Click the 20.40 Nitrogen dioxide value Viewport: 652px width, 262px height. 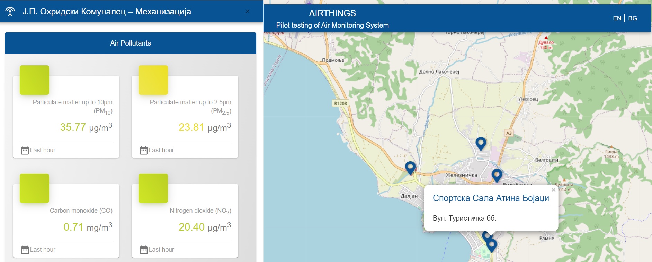pos(191,227)
